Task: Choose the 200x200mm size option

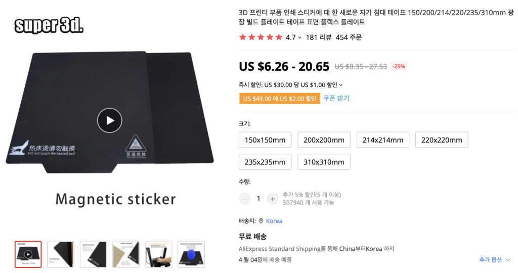Action: (324, 140)
